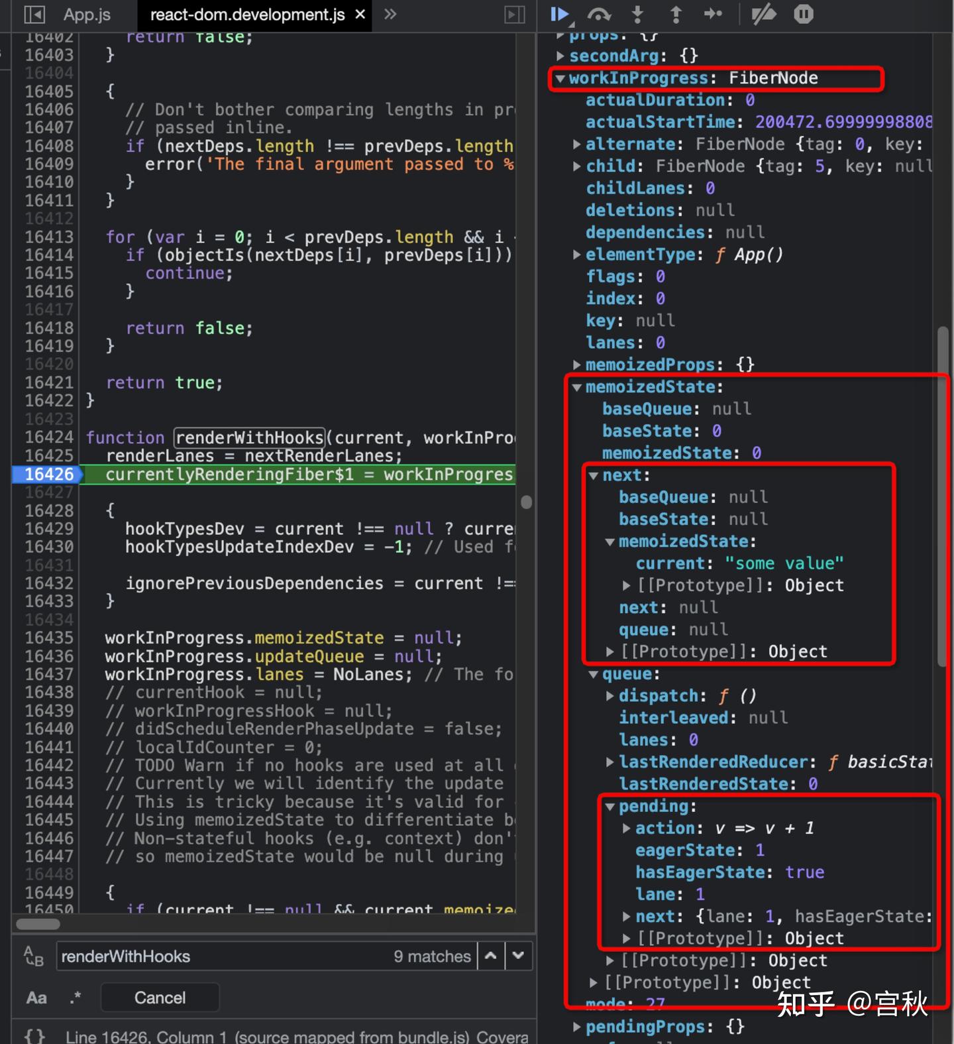Close the react-dom.development.js tab
Screen dimensions: 954x1044
pos(360,15)
